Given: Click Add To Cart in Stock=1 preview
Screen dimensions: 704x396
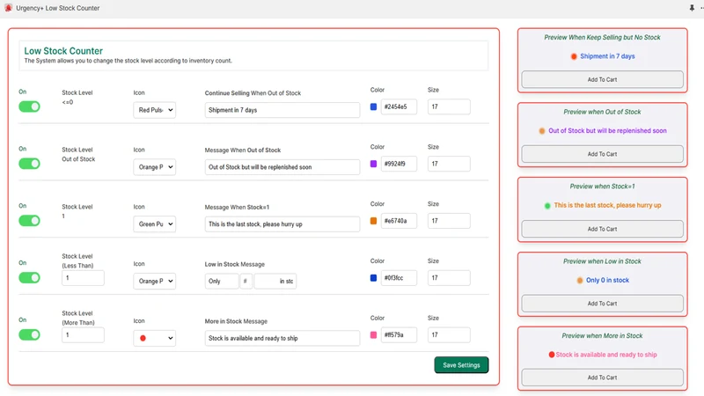Looking at the screenshot, I should pyautogui.click(x=602, y=229).
